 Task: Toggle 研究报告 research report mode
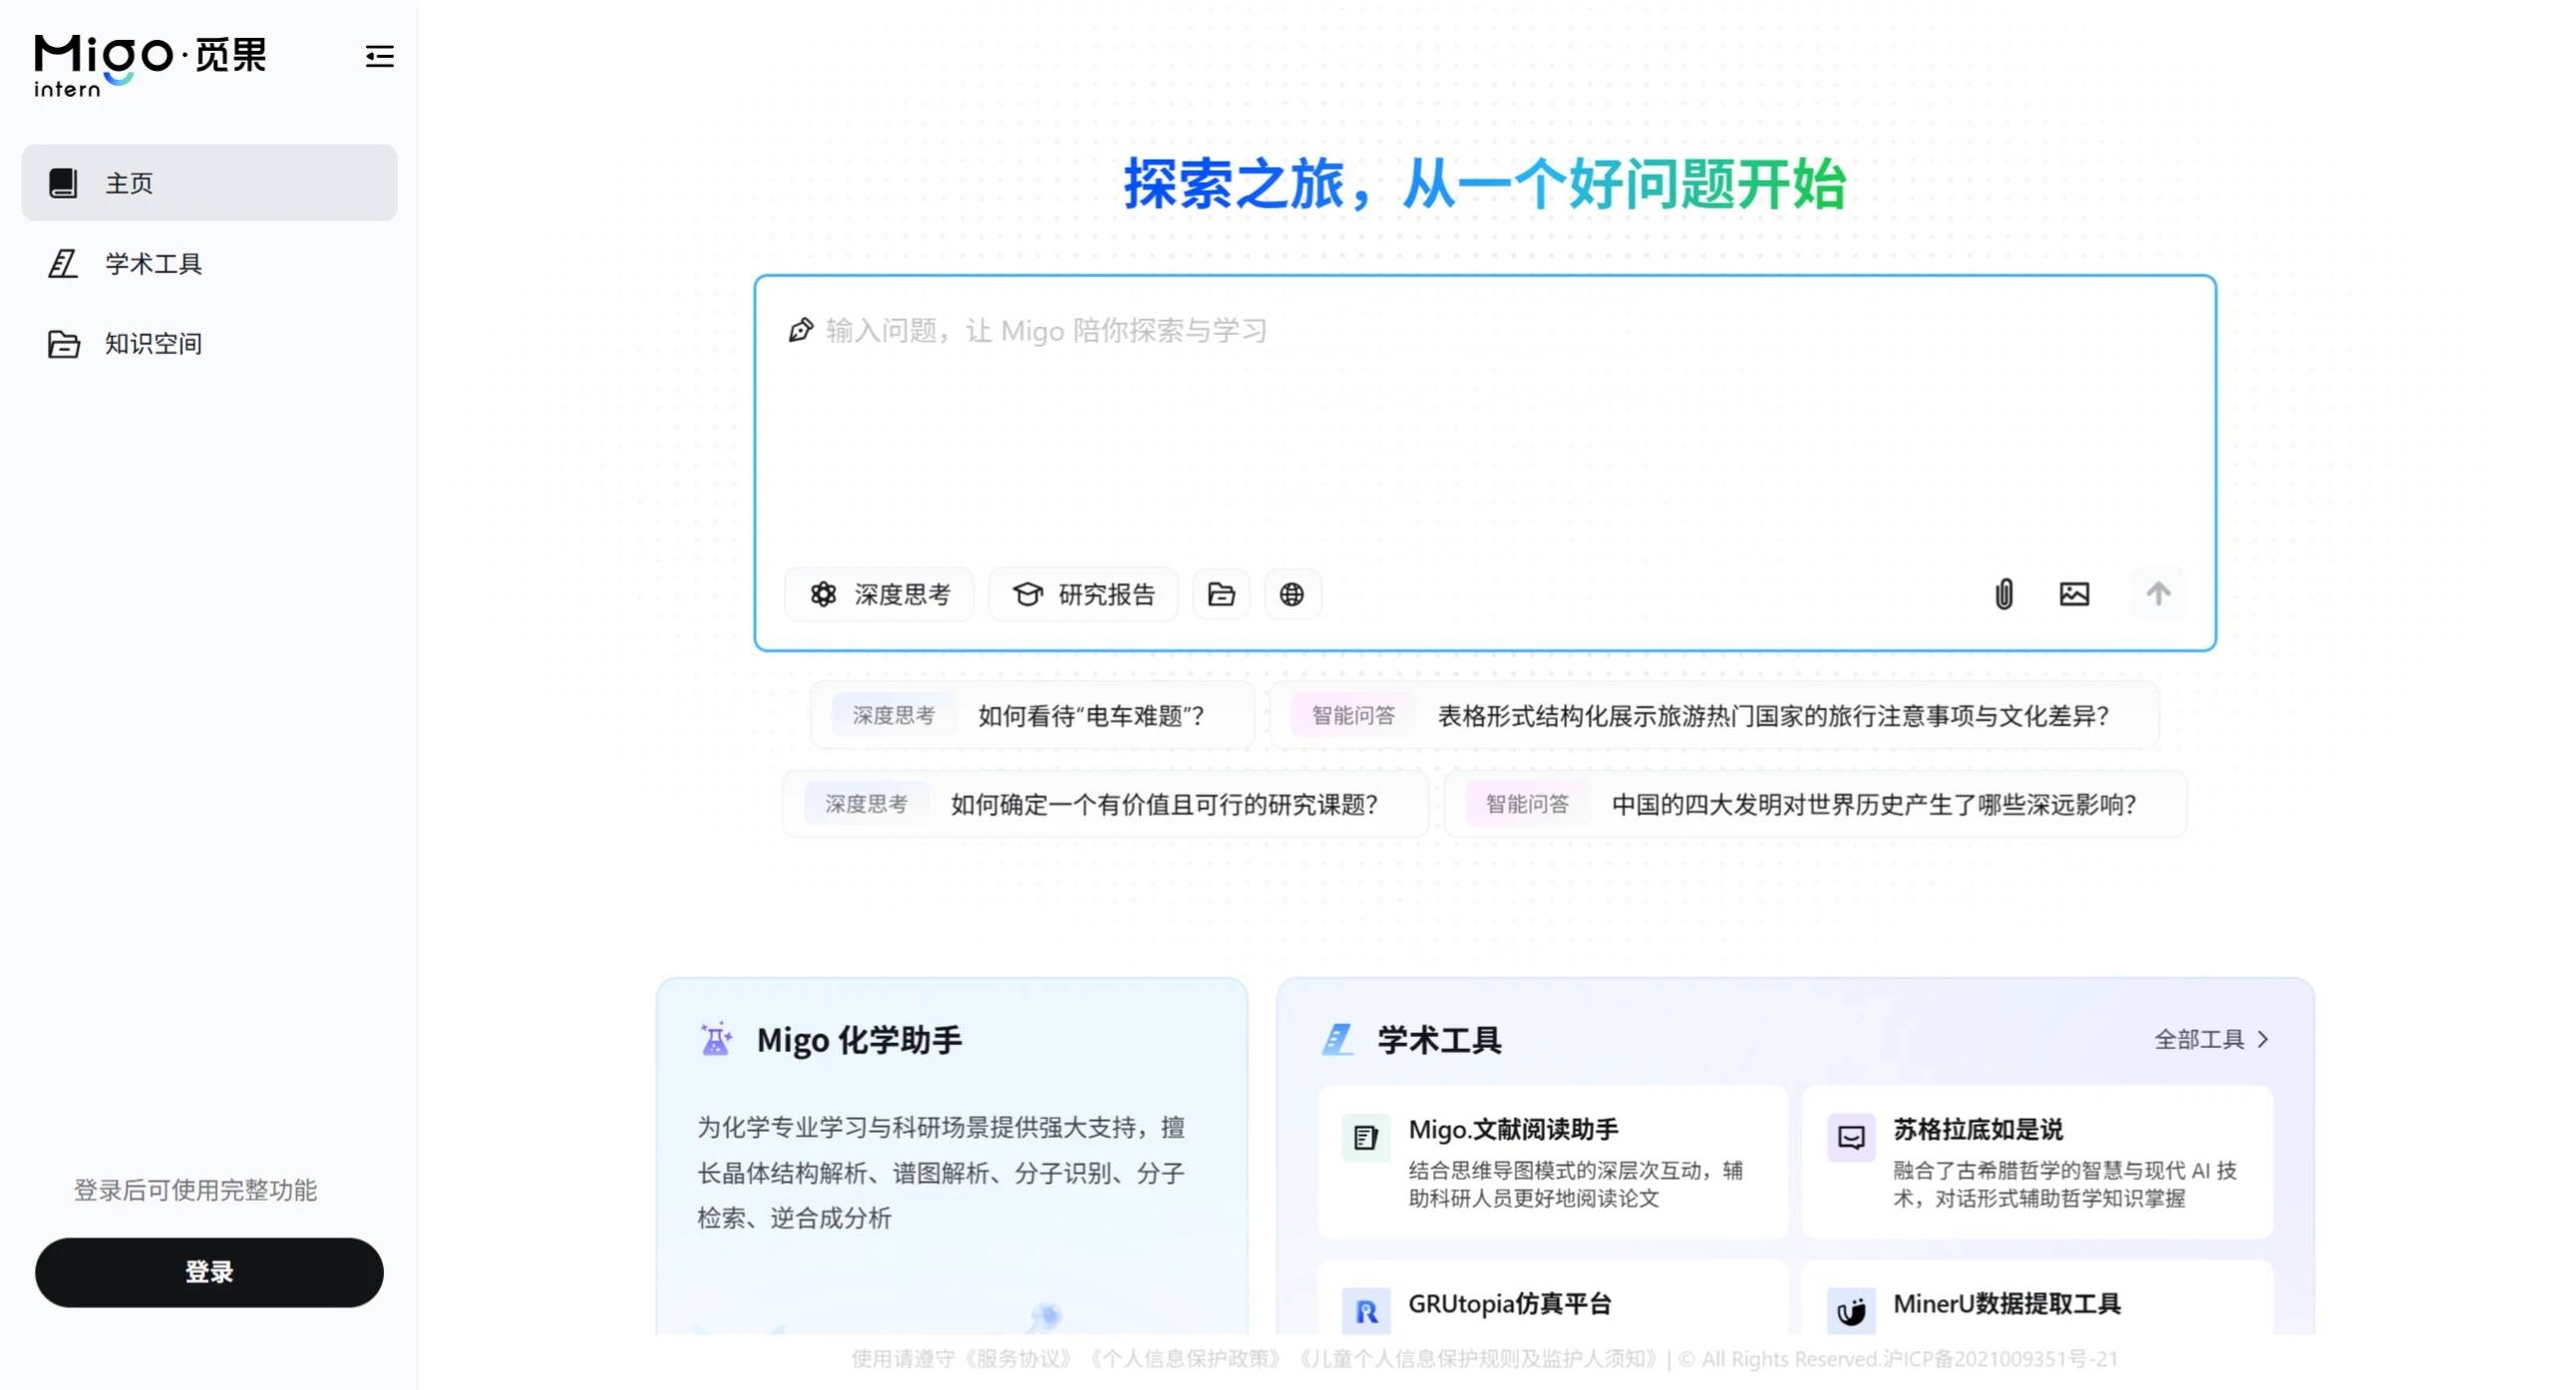click(x=1084, y=594)
